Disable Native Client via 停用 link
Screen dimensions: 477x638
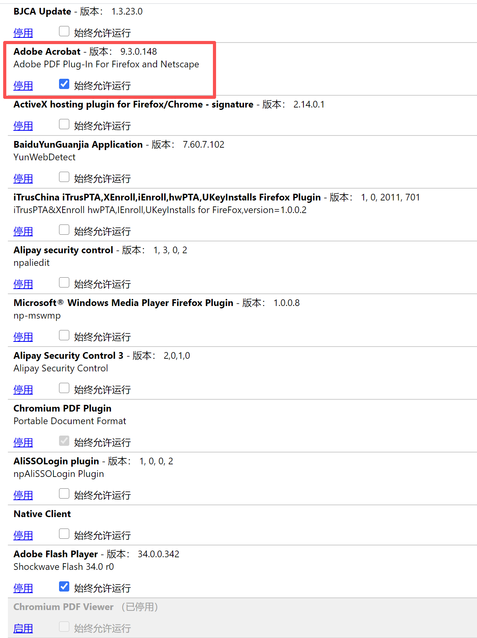(23, 536)
